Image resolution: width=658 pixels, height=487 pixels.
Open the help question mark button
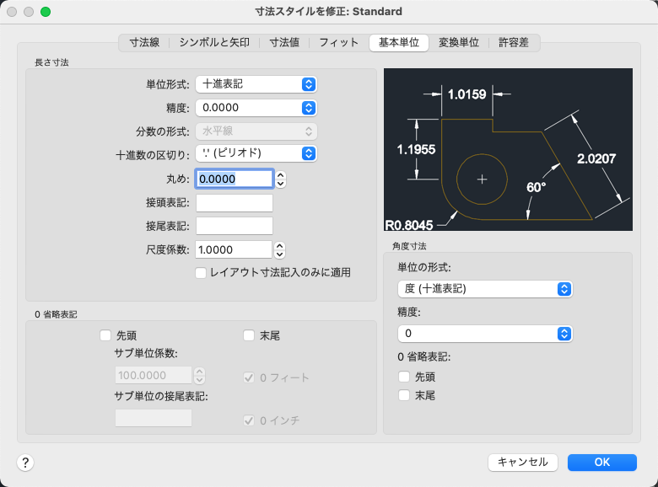point(25,463)
